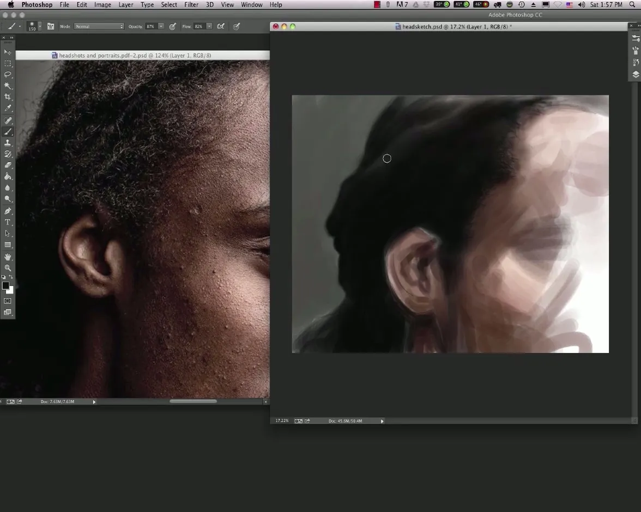641x512 pixels.
Task: Enable airbrush-style build-up
Action: click(221, 26)
